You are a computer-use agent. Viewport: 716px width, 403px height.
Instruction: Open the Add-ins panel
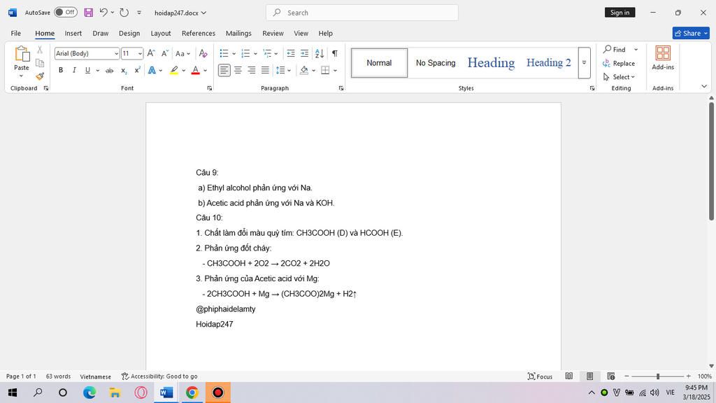[662, 59]
